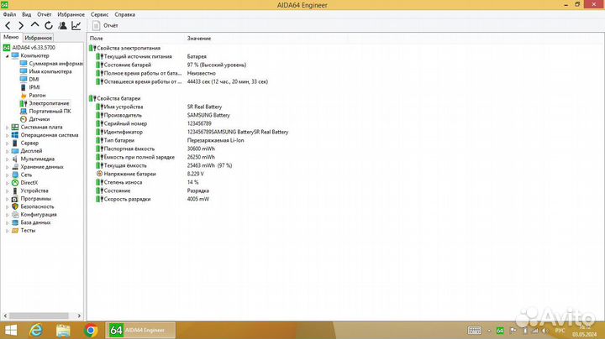Click the Датчики sensor icon

tap(24, 119)
